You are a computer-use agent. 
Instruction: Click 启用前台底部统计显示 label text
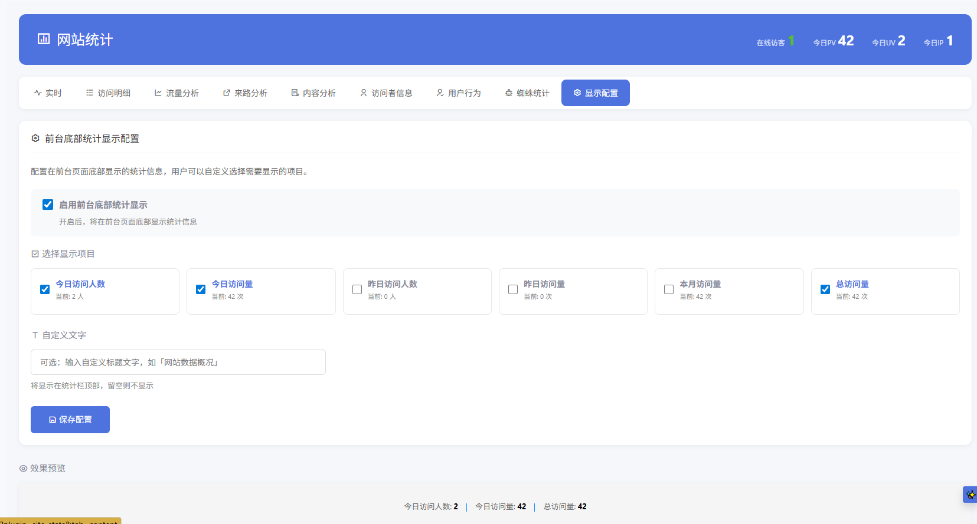[x=103, y=205]
